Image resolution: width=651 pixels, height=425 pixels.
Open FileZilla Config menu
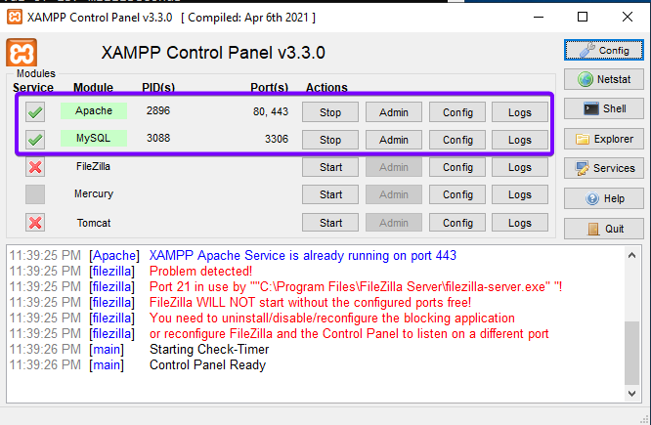coord(457,167)
